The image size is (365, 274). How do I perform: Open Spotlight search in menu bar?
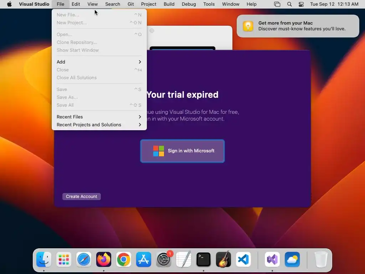(x=289, y=4)
